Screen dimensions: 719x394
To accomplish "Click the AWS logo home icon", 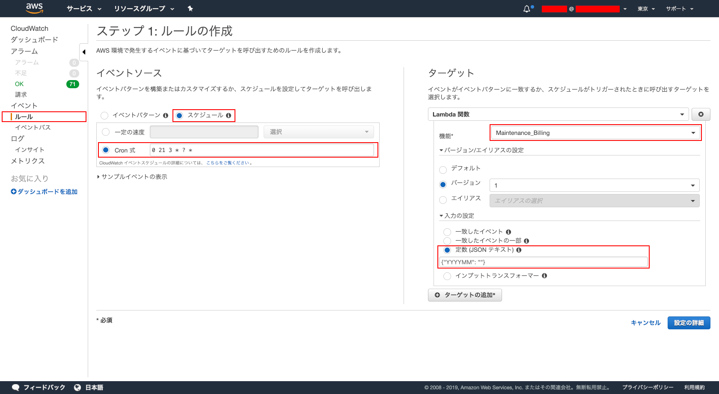I will (x=34, y=8).
